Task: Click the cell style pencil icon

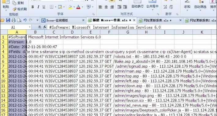Action: coord(60,7)
